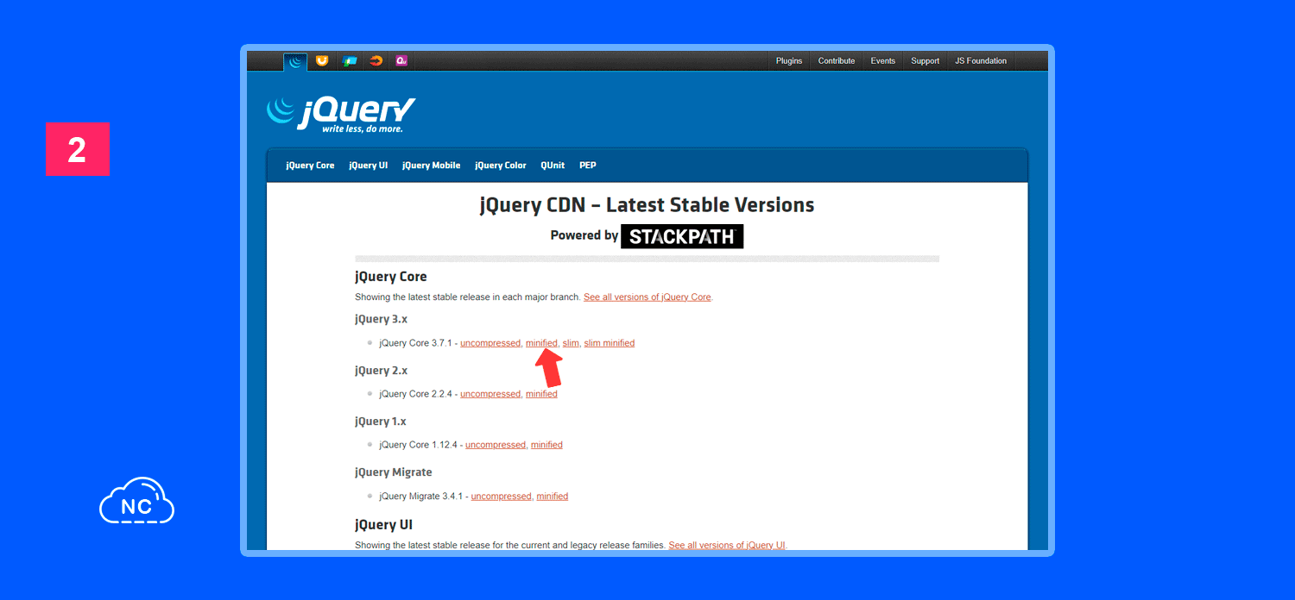Image resolution: width=1295 pixels, height=600 pixels.
Task: Open jQuery Migrate 3.4.1 minified link
Action: (x=553, y=497)
